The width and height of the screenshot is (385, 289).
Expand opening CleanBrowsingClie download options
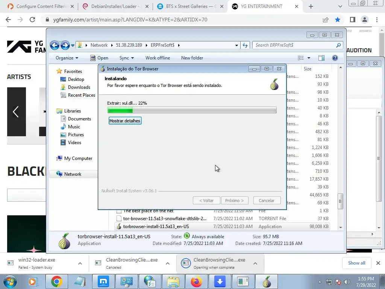pyautogui.click(x=255, y=263)
